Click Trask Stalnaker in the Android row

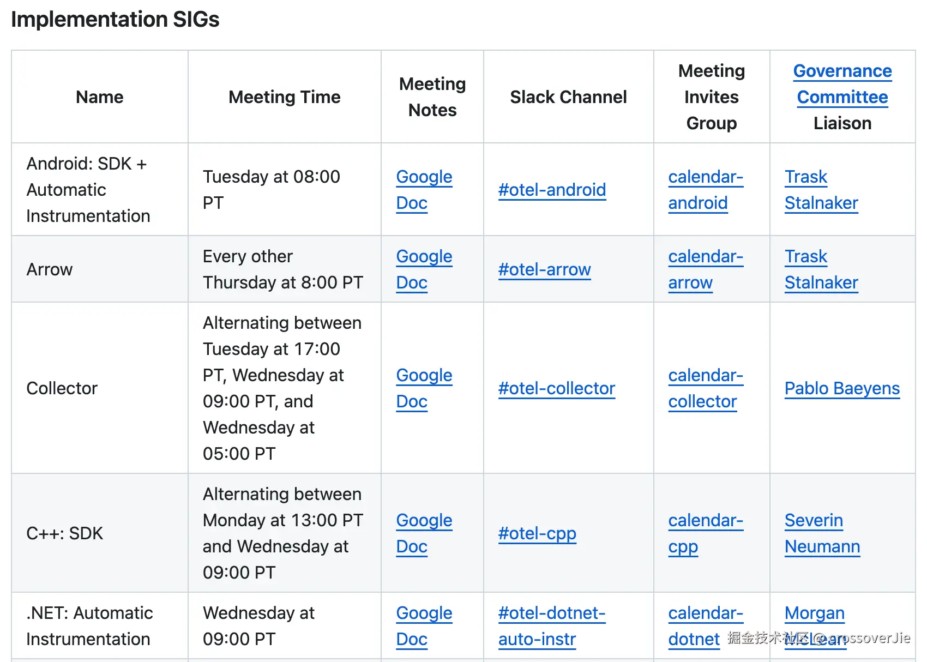click(x=805, y=177)
